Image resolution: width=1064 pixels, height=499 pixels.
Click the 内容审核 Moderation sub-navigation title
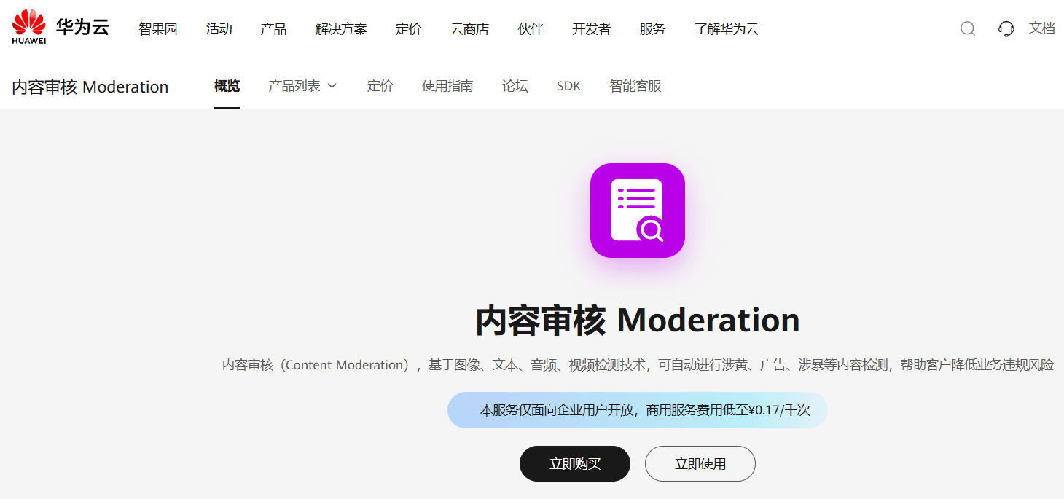pos(90,87)
